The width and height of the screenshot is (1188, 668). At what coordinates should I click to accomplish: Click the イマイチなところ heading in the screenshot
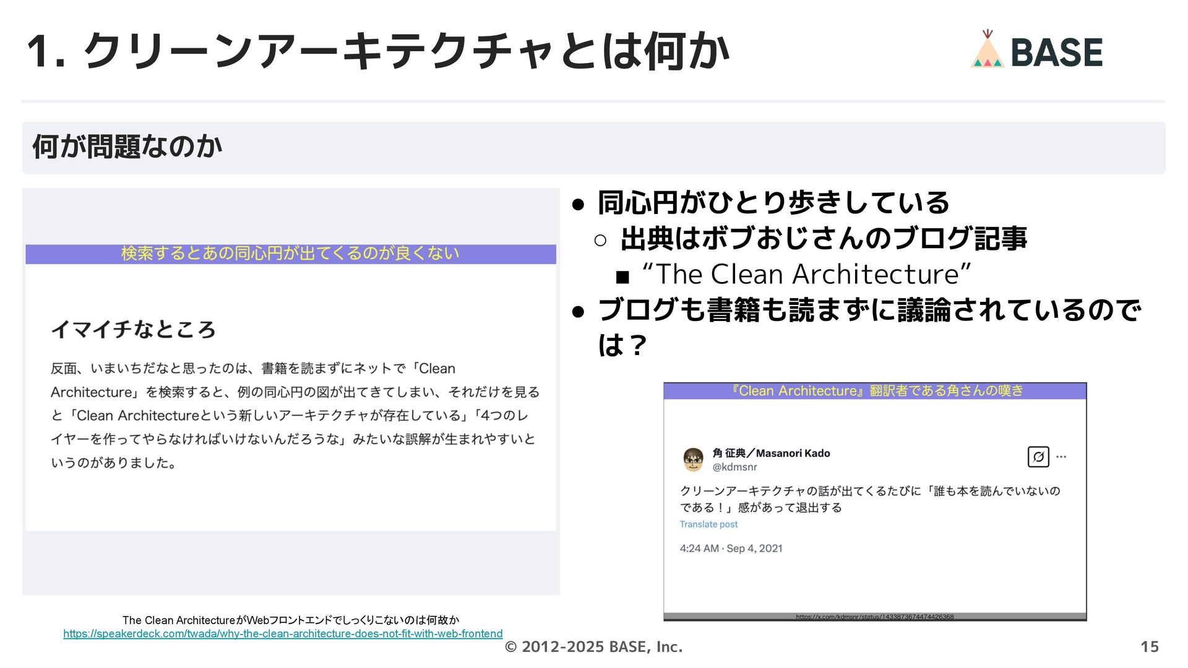pos(133,329)
